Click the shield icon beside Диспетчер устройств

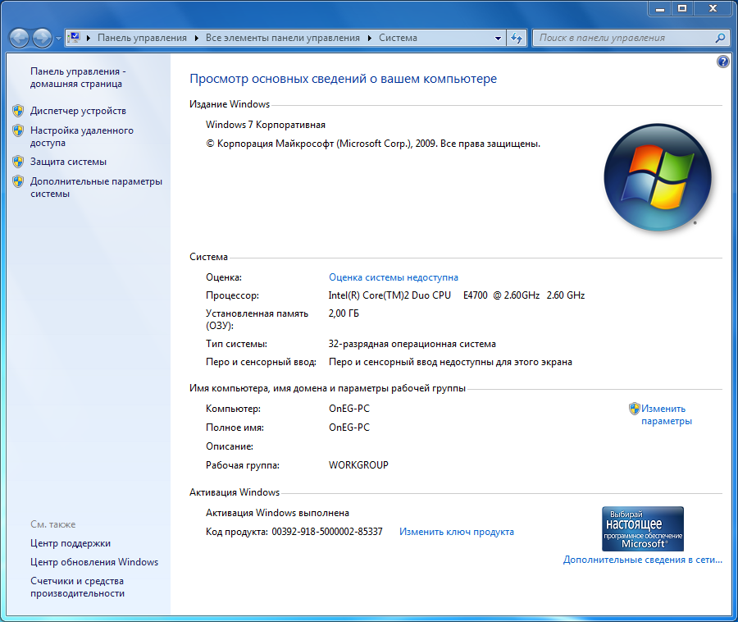18,111
